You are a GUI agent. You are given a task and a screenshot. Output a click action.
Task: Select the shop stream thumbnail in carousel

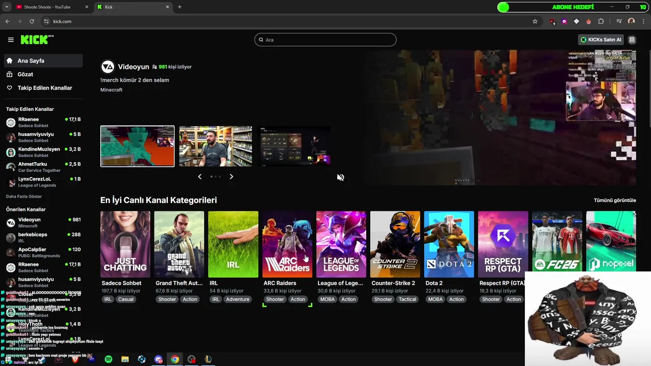(x=216, y=146)
